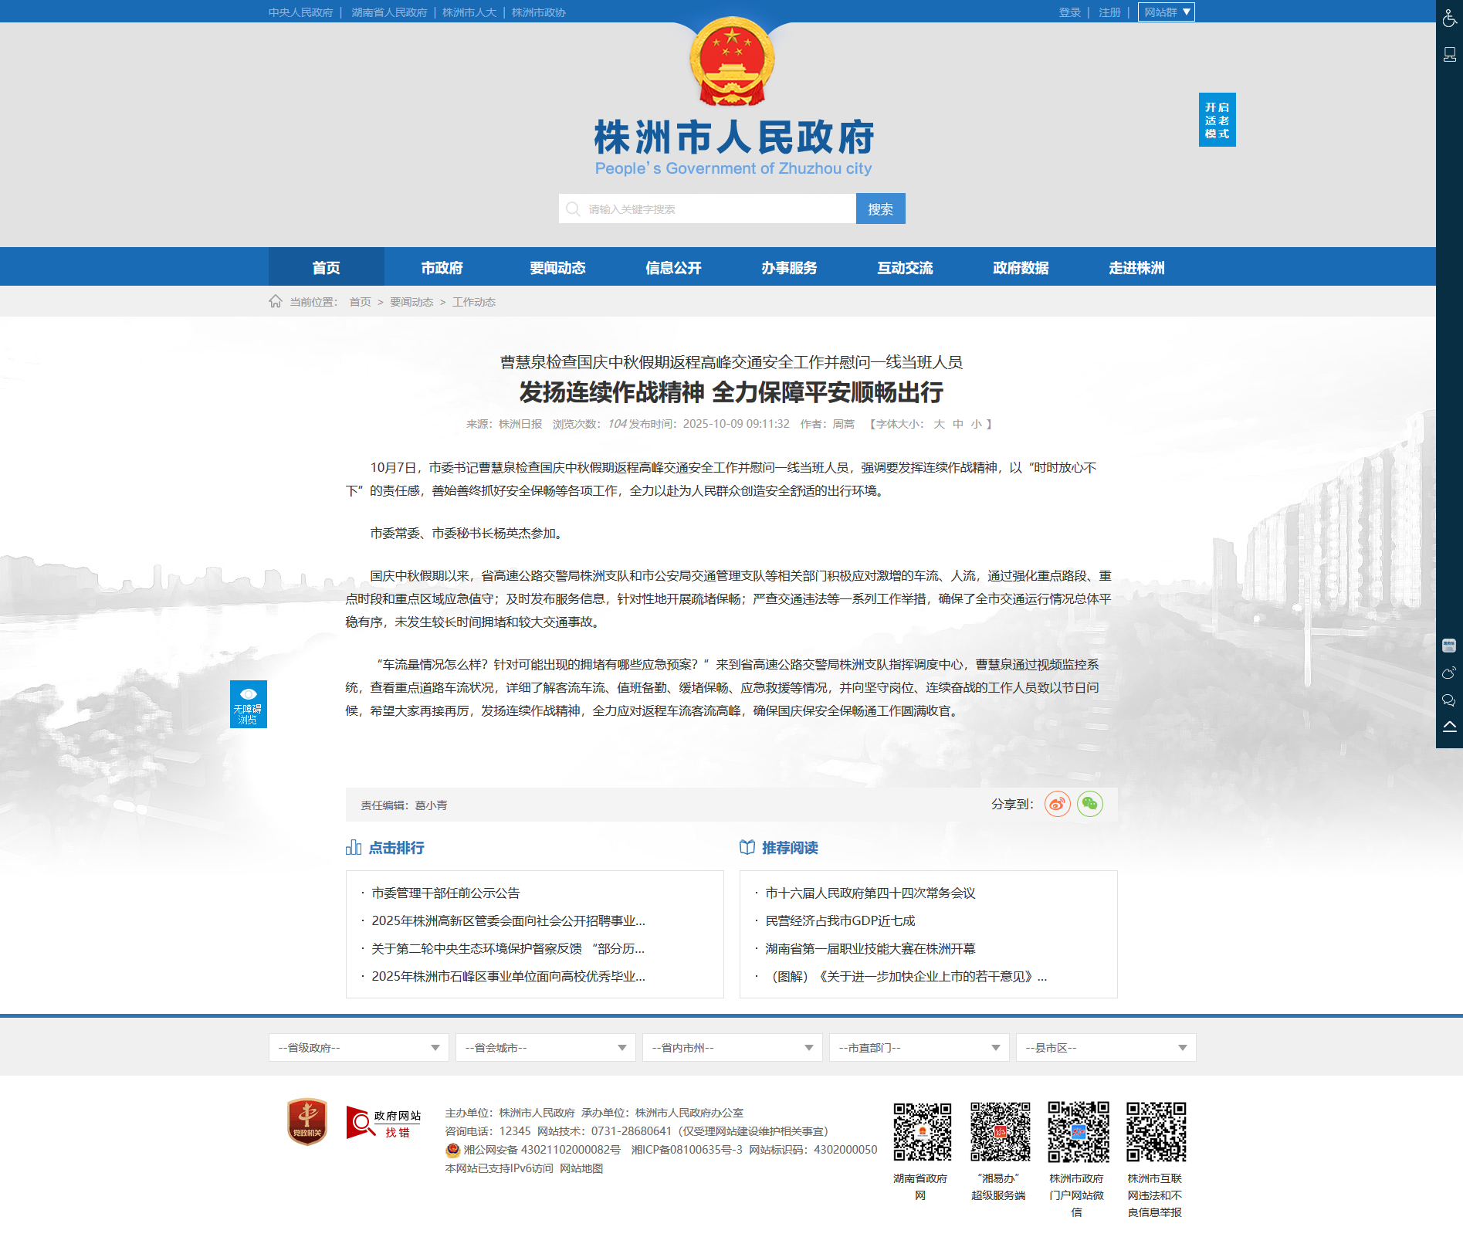Viewport: 1463px width, 1244px height.
Task: Click the chat bubble icon in sidebar
Action: (x=1449, y=700)
